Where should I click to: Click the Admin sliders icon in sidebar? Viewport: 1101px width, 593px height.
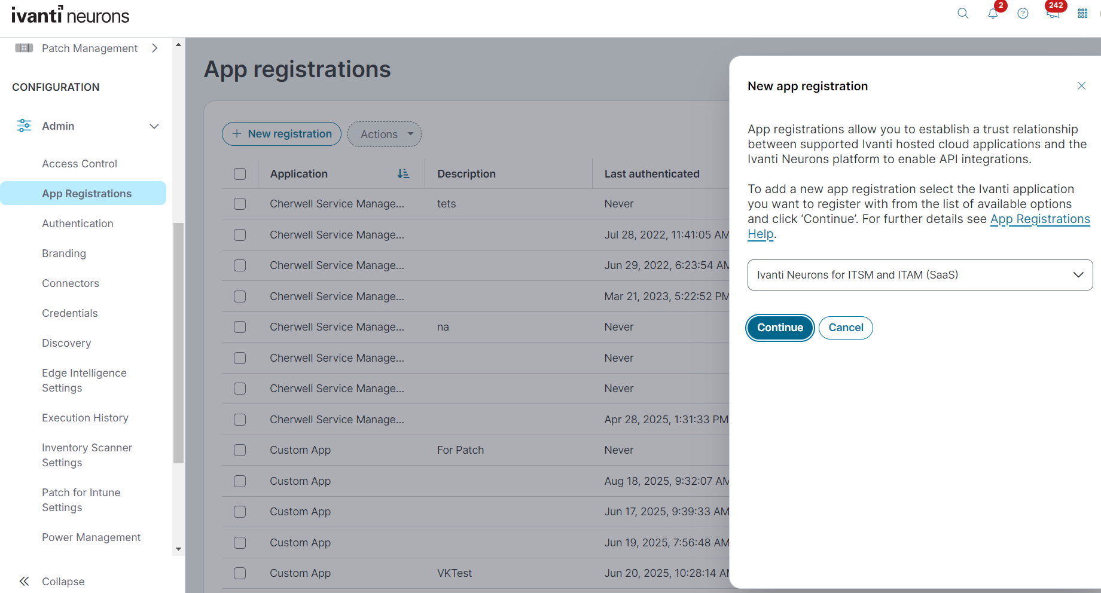pyautogui.click(x=24, y=126)
